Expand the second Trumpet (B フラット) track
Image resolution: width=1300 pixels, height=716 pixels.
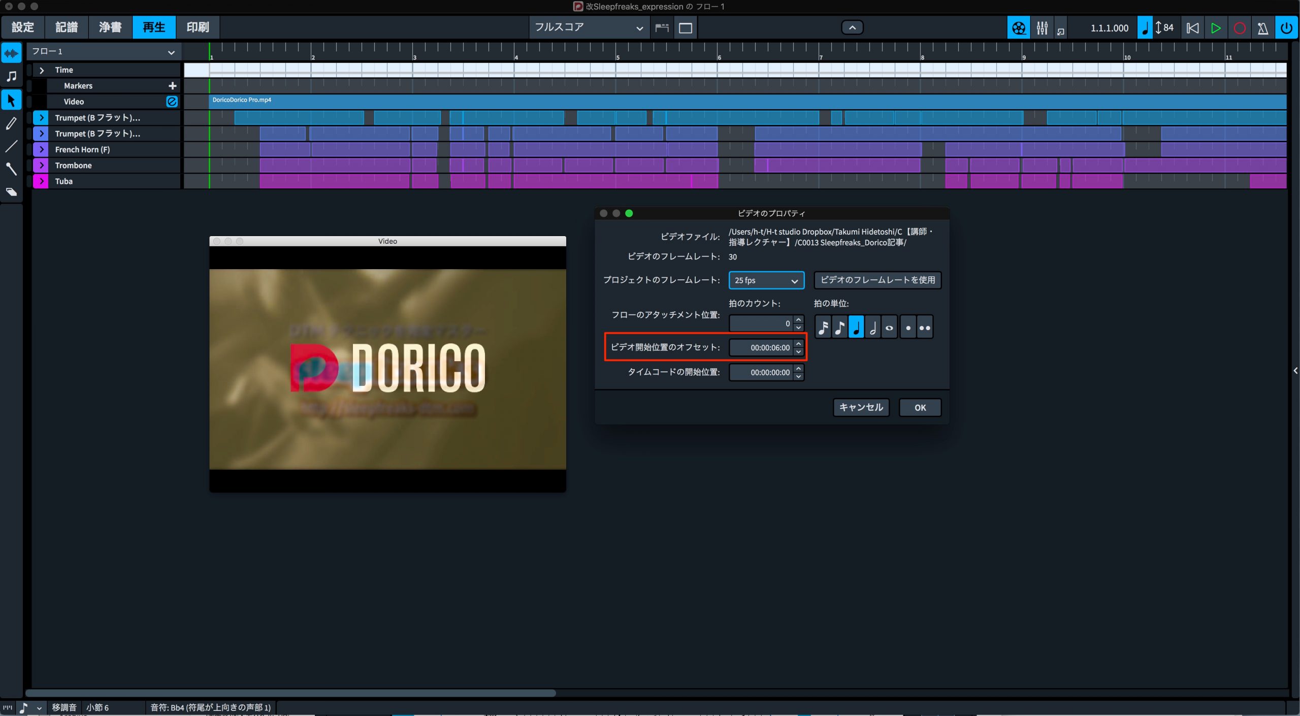point(41,134)
